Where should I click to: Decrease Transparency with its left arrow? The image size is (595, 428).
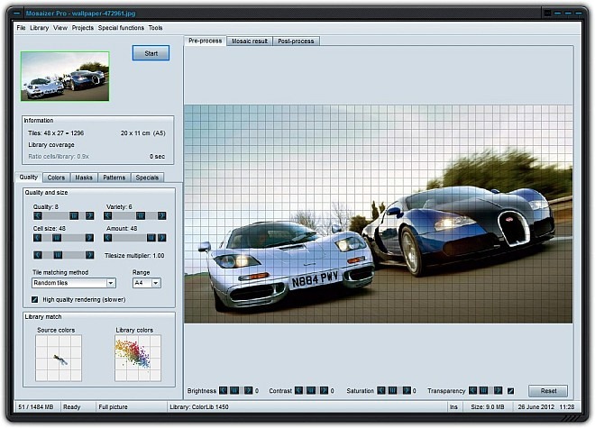(472, 390)
